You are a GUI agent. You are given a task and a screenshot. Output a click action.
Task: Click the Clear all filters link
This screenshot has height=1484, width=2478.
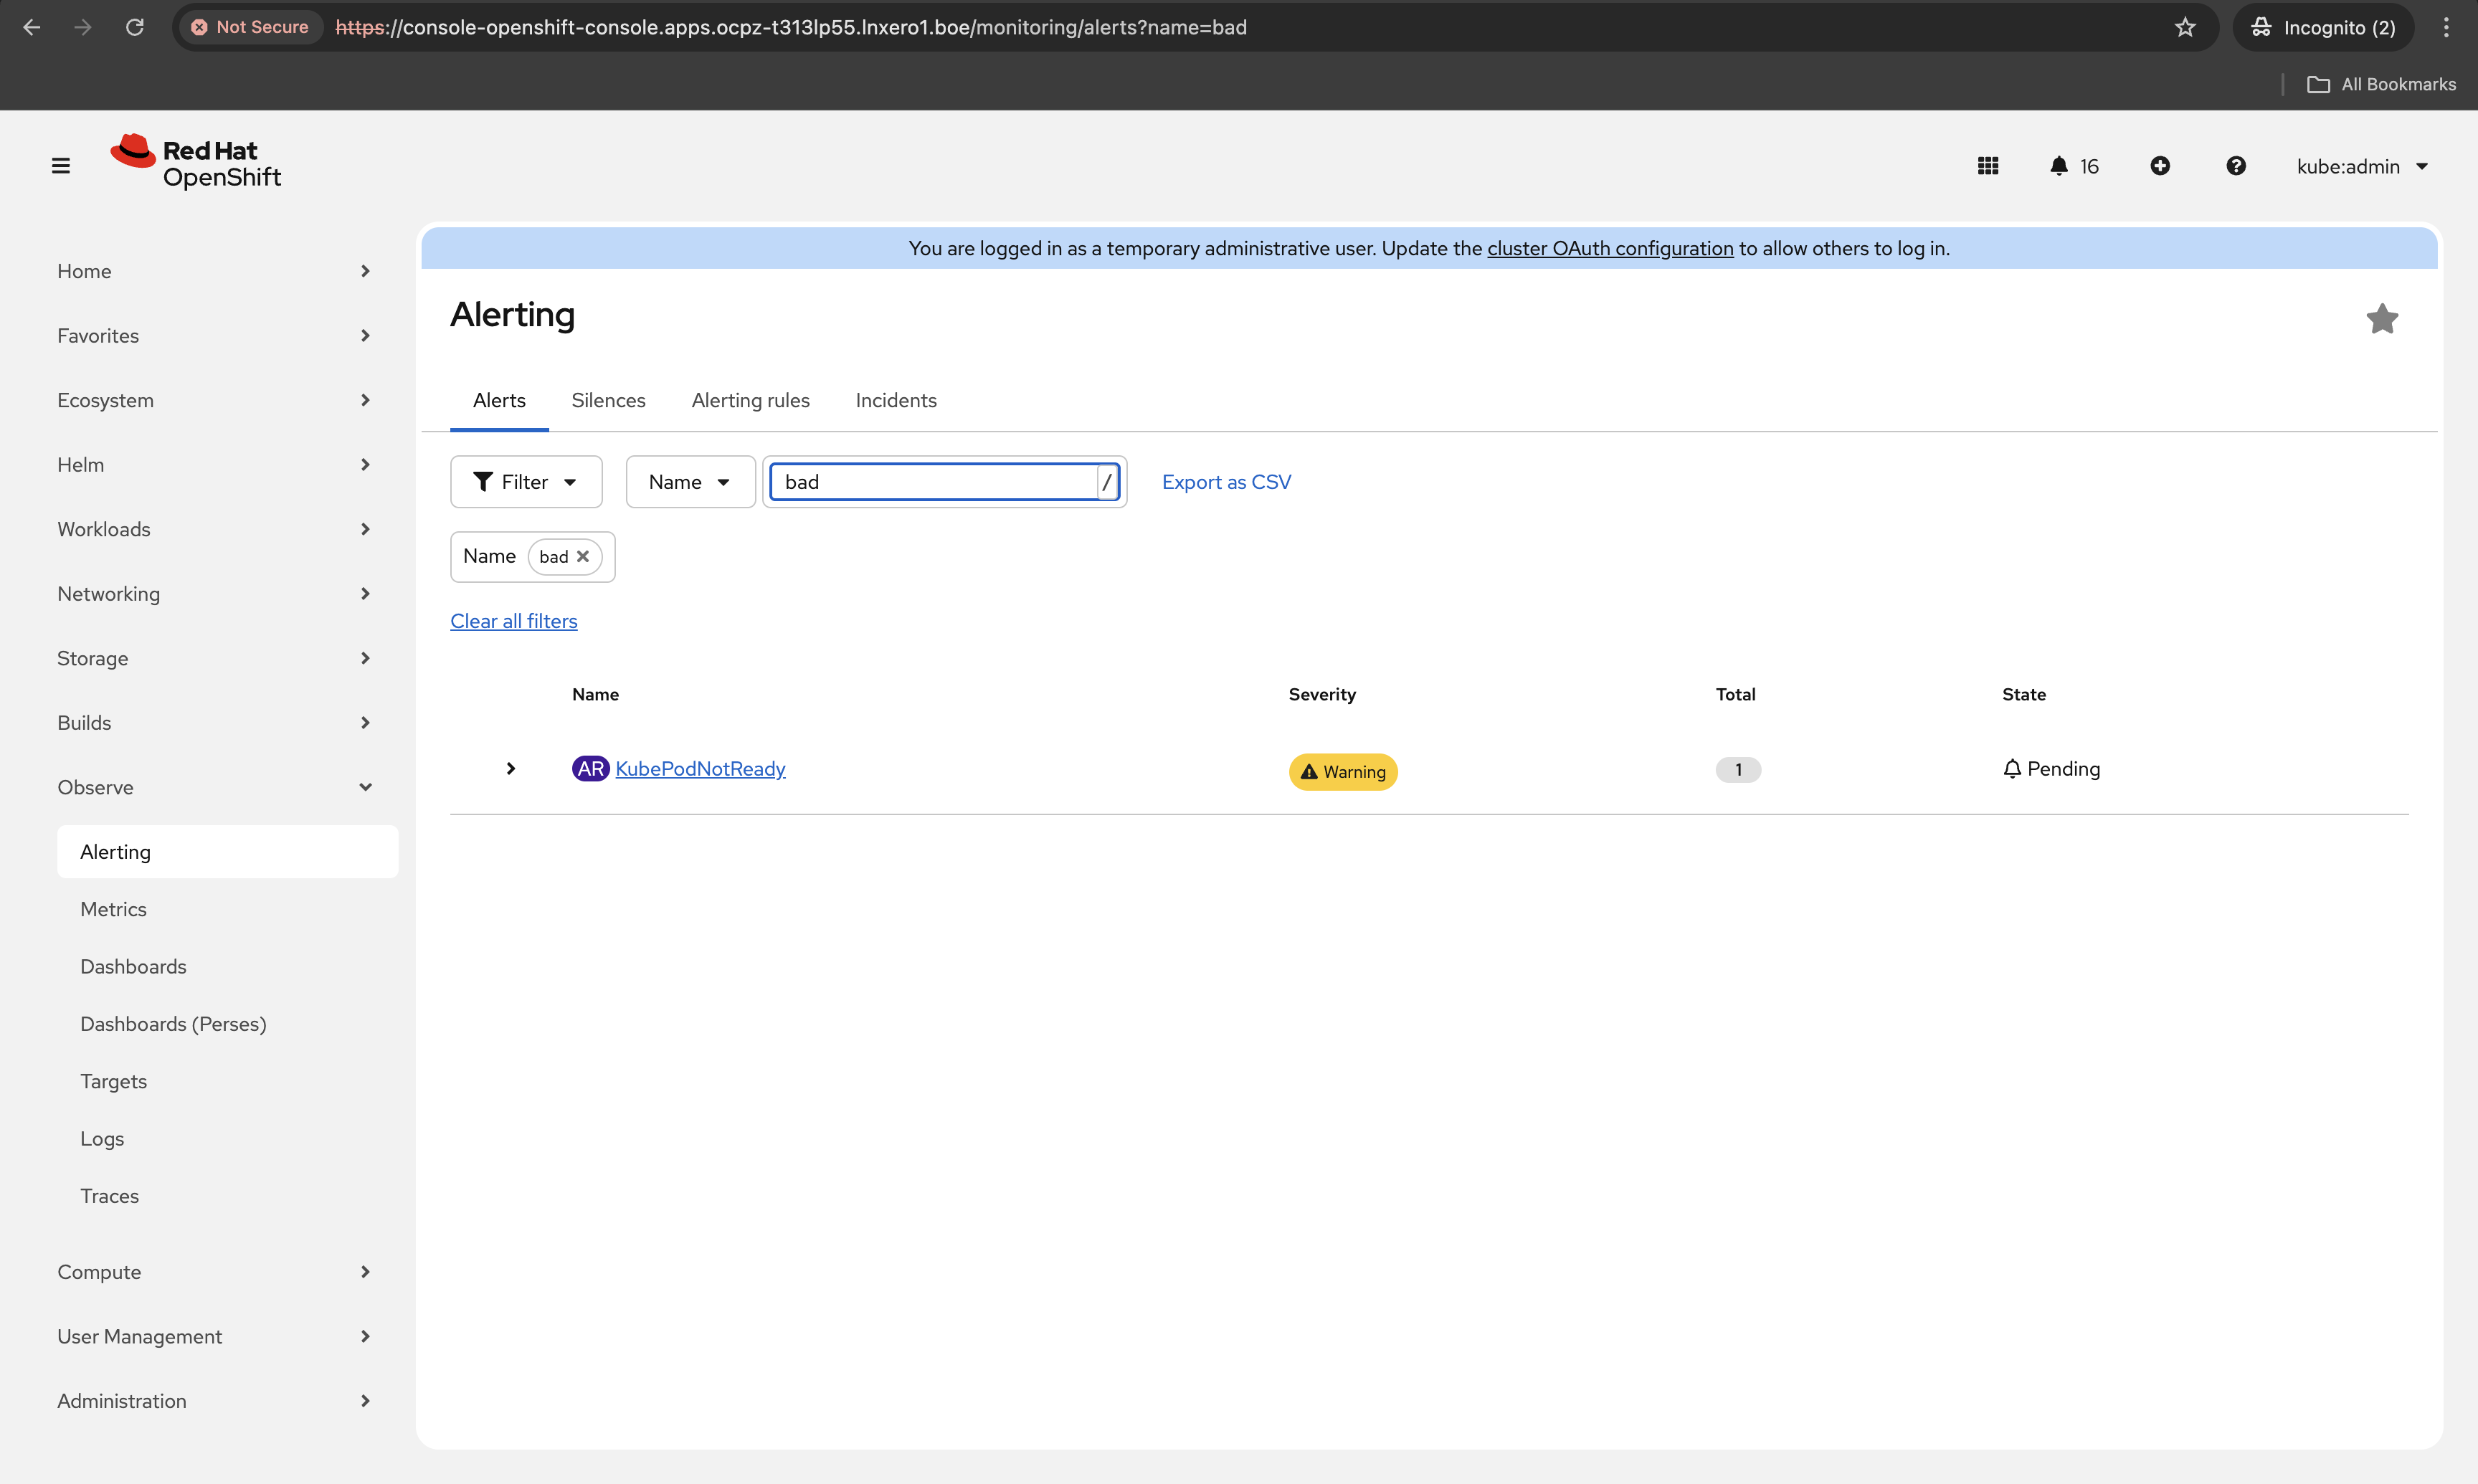[513, 621]
